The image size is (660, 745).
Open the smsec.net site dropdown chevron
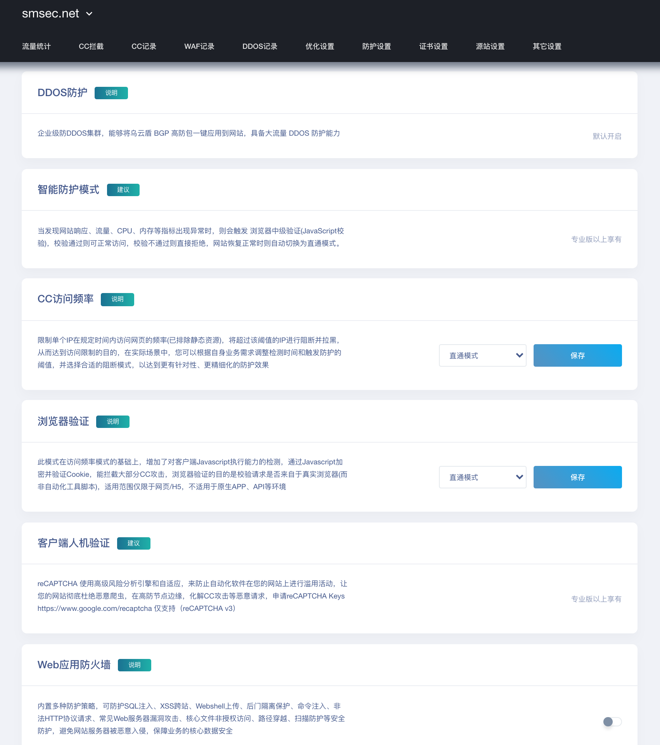89,14
